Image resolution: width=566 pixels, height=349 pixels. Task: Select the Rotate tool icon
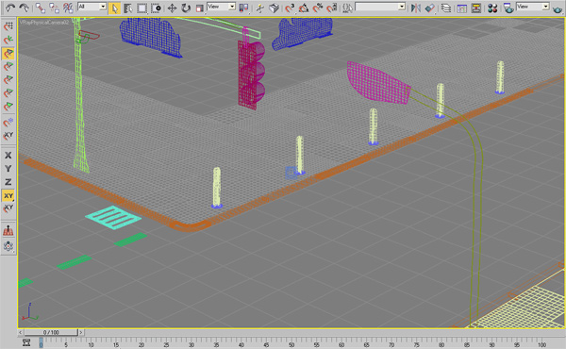tap(186, 8)
